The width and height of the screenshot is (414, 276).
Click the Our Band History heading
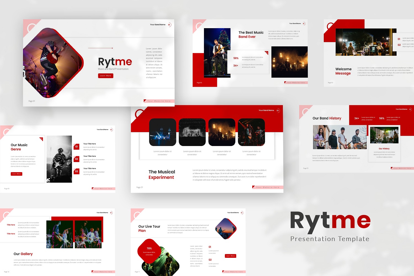pos(327,118)
